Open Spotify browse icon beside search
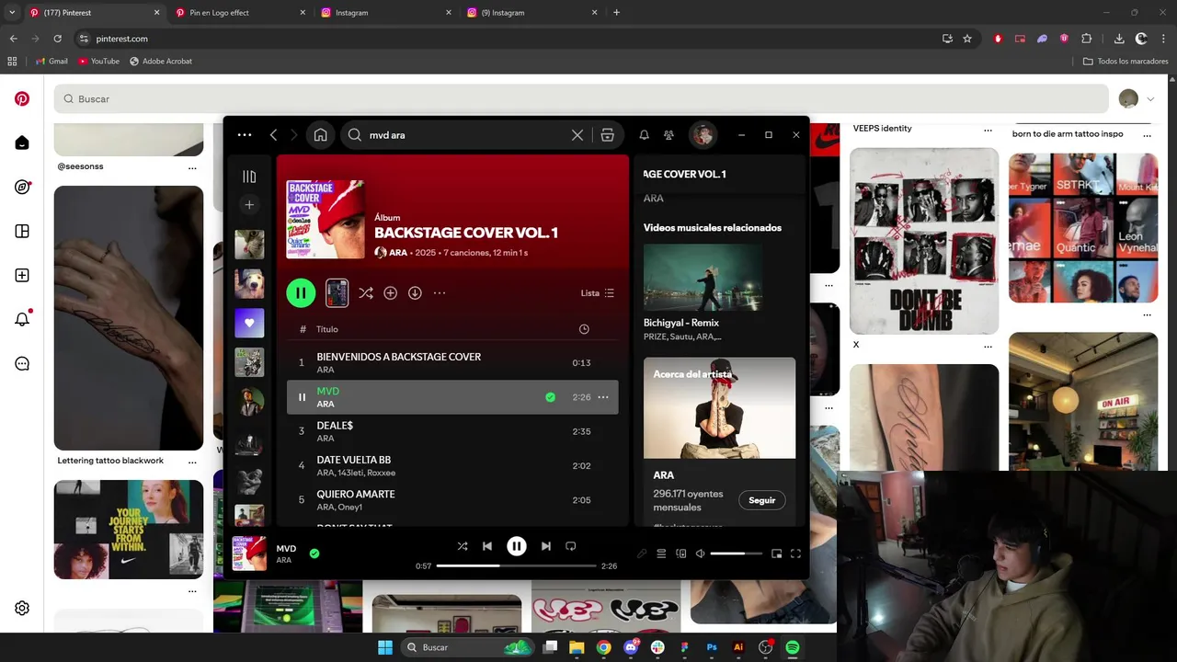The image size is (1177, 662). (x=607, y=135)
